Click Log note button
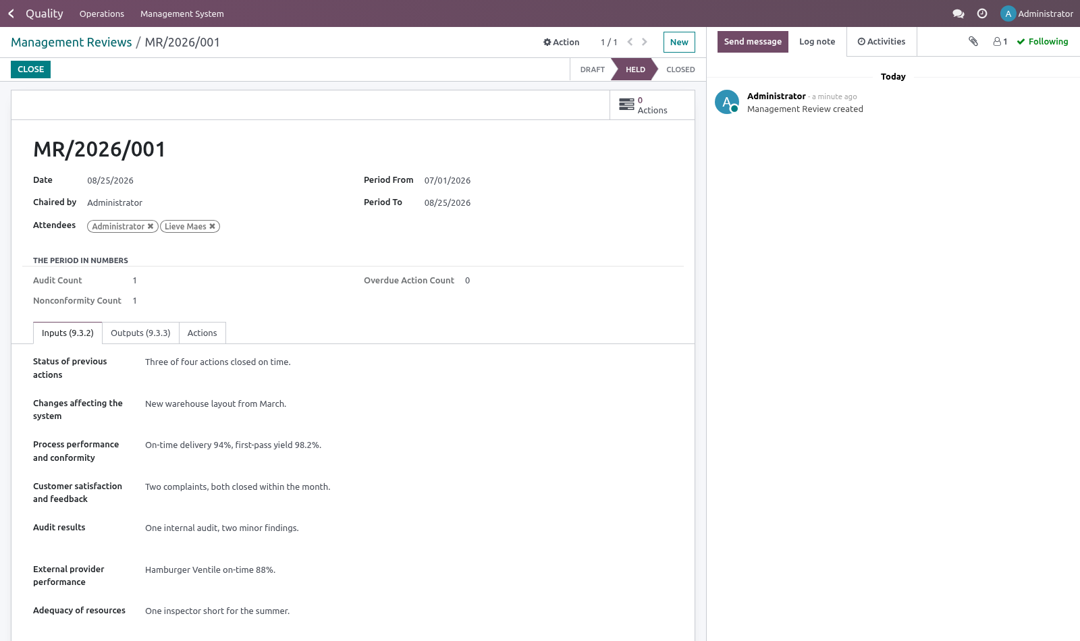The image size is (1080, 641). pyautogui.click(x=817, y=42)
